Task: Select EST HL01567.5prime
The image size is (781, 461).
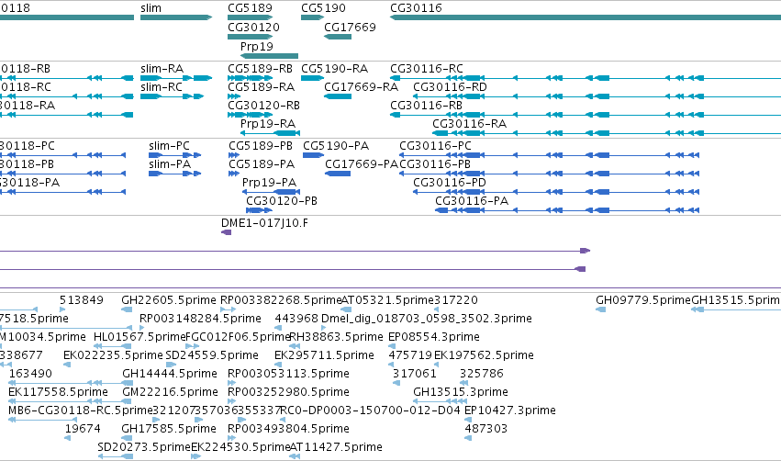Action: [x=139, y=337]
